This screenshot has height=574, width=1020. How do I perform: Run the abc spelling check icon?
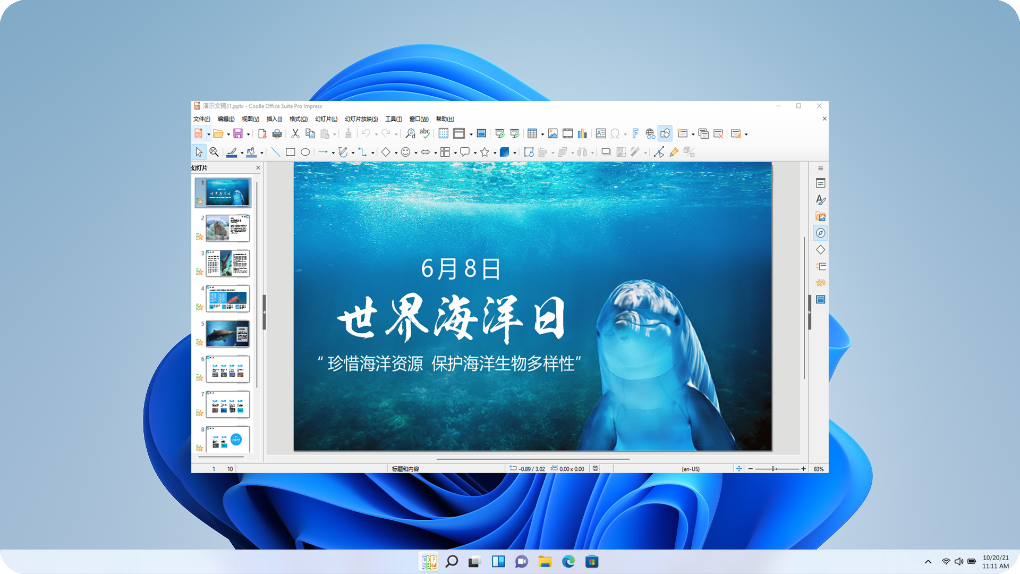[x=425, y=133]
